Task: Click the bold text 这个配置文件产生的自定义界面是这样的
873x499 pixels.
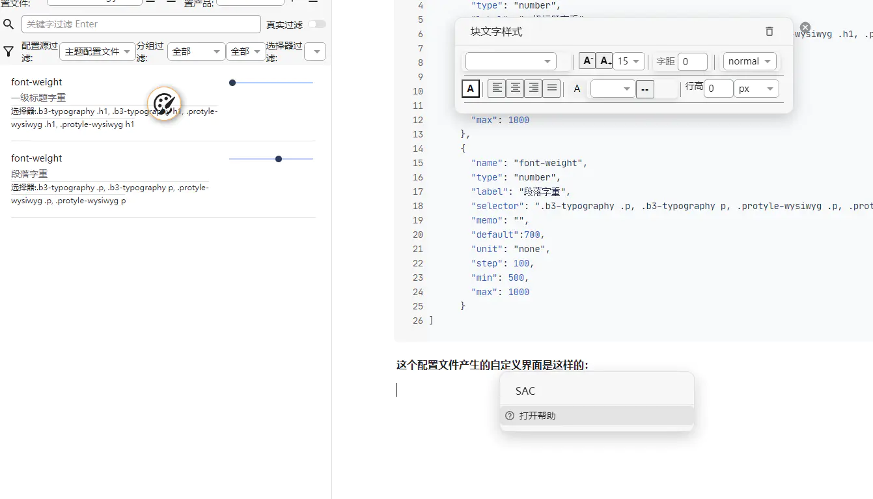Action: (x=492, y=365)
